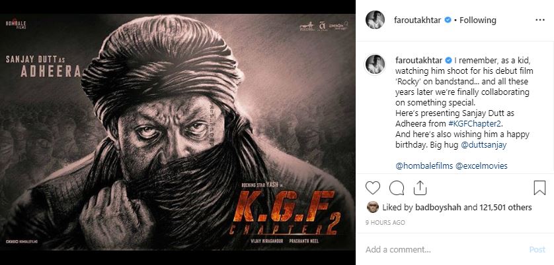Open the @hombalefilms mention
Screen dimensions: 554x265
point(423,167)
